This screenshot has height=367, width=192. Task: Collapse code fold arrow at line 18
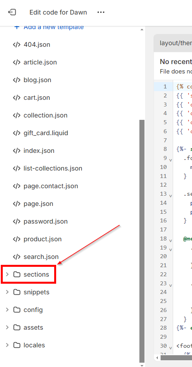click(170, 240)
